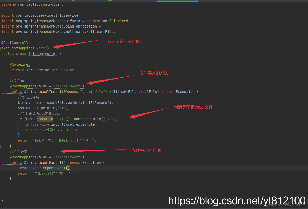The width and height of the screenshot is (308, 209).
Task: Click the @Autowired annotation above infoService field
Action: point(20,64)
